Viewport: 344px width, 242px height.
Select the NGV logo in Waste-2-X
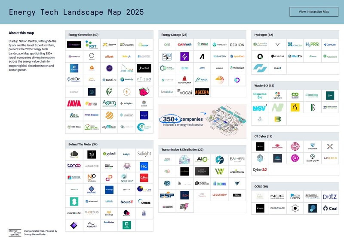pos(260,108)
